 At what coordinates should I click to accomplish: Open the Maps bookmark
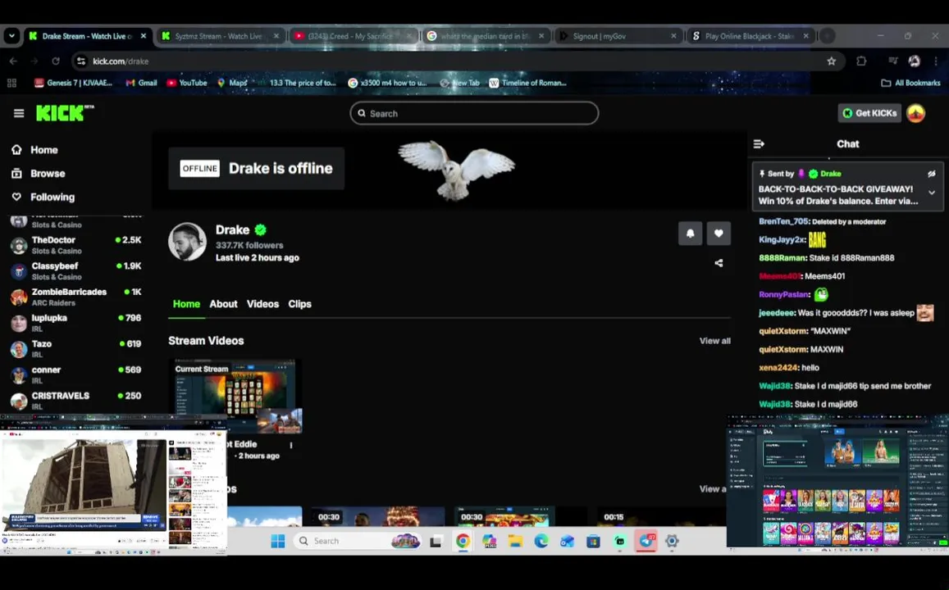click(232, 83)
